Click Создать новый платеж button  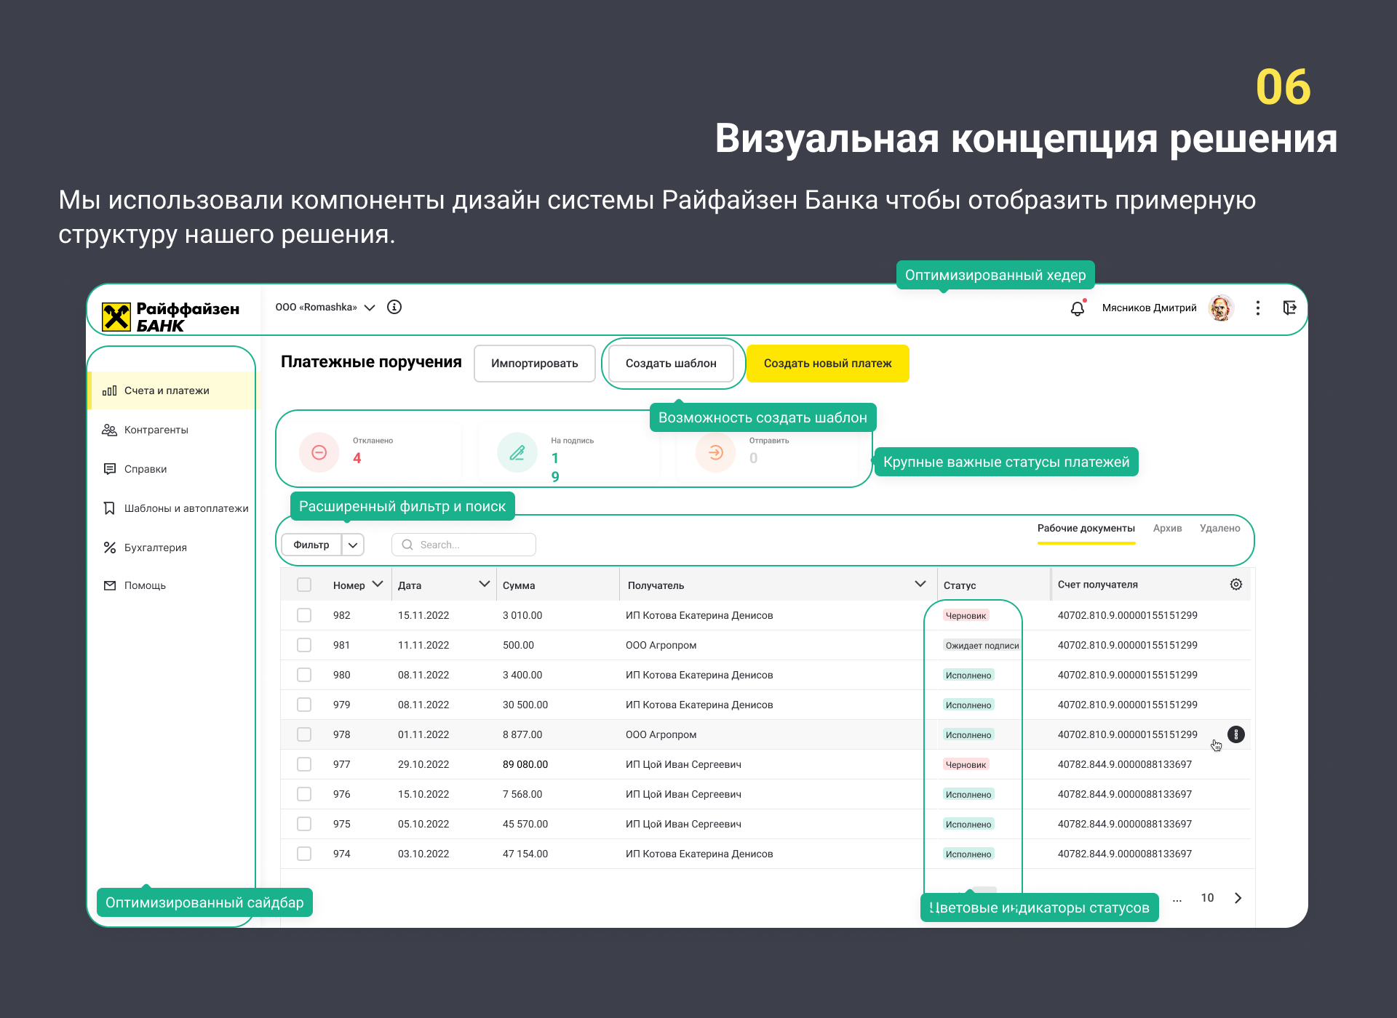point(827,364)
